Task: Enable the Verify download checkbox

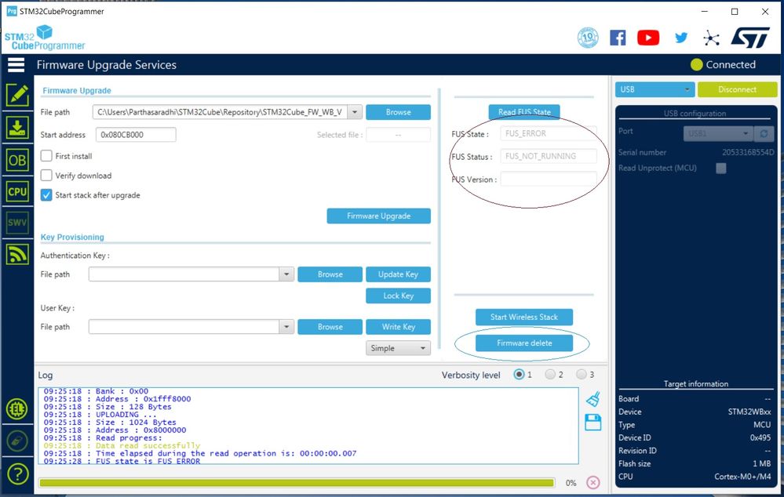Action: [x=46, y=176]
